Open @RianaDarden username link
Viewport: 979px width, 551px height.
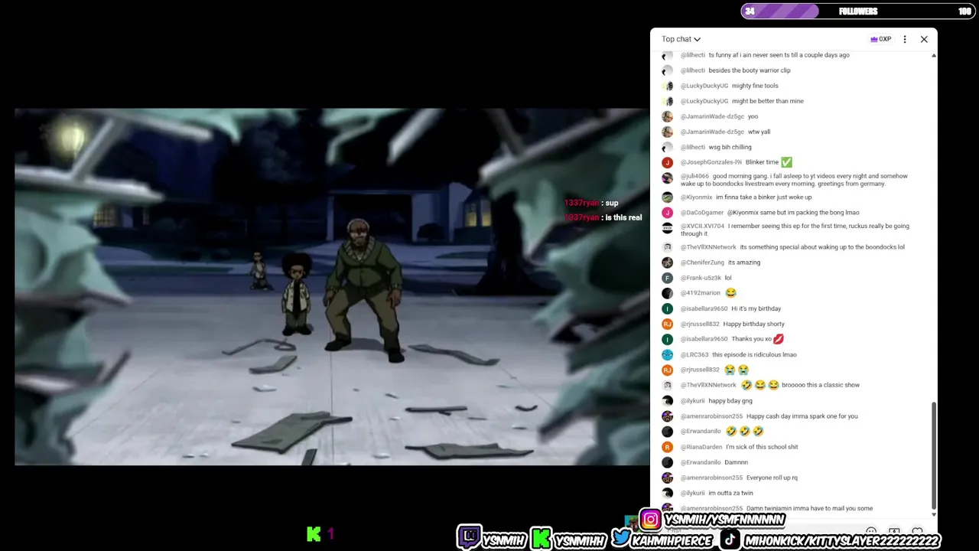click(701, 447)
